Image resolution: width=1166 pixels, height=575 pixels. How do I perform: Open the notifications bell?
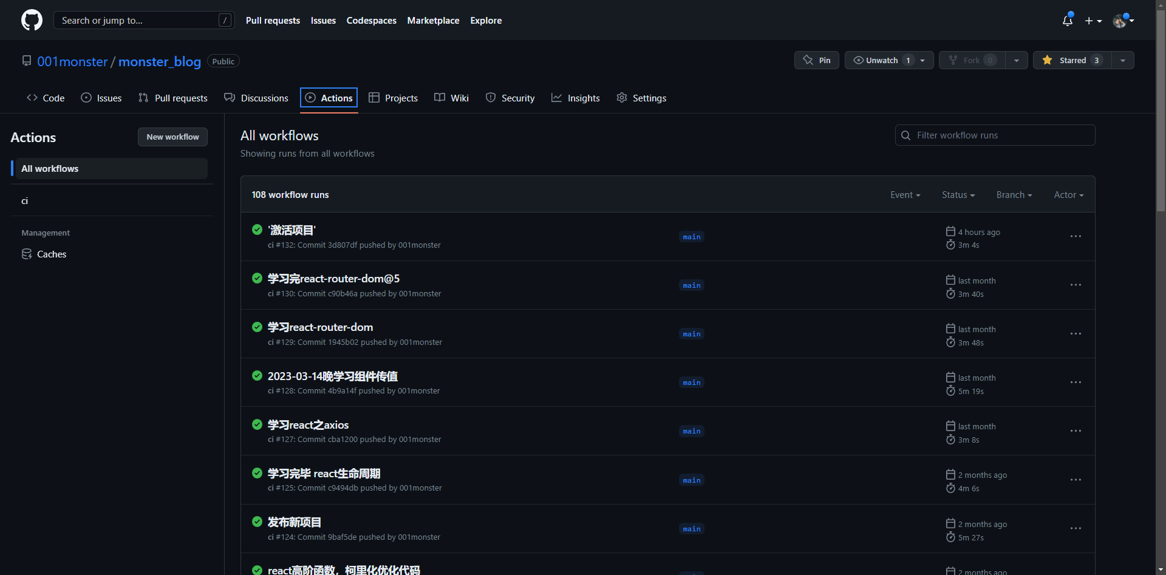pos(1068,20)
